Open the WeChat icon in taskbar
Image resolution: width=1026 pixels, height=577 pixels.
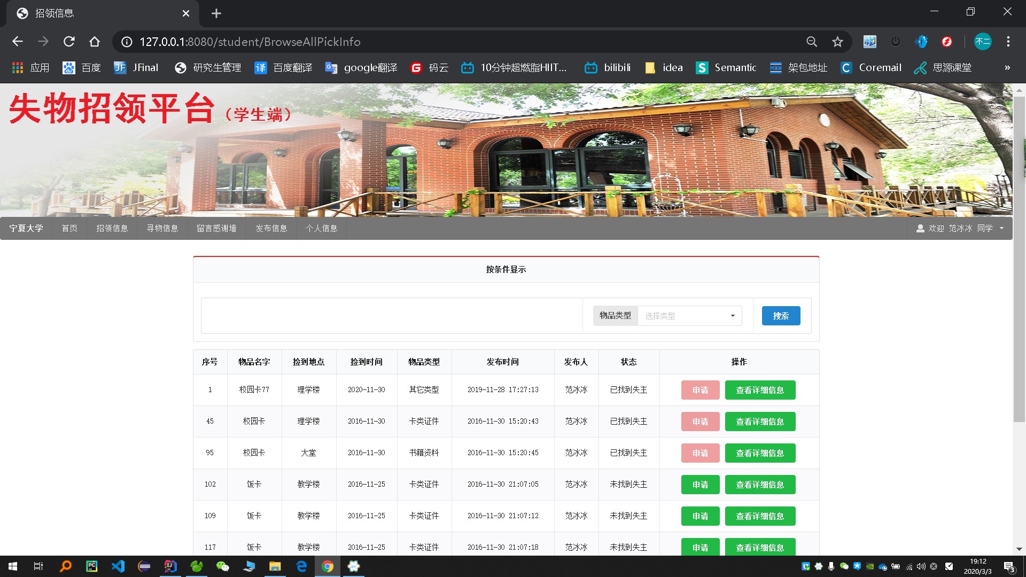(x=222, y=566)
